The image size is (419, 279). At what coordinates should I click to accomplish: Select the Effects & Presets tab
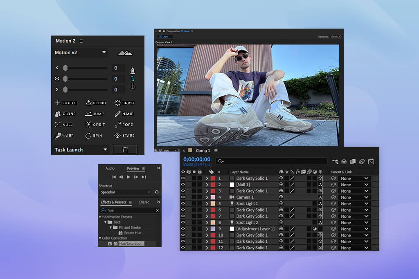113,202
